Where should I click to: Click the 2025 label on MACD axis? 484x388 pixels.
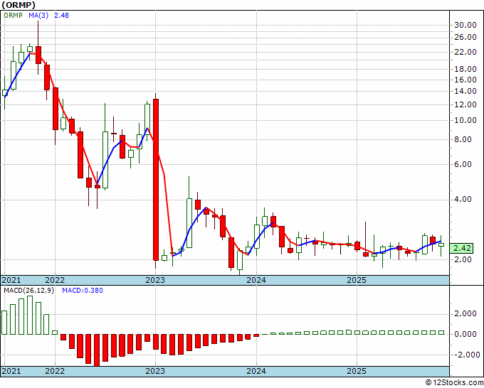click(357, 371)
